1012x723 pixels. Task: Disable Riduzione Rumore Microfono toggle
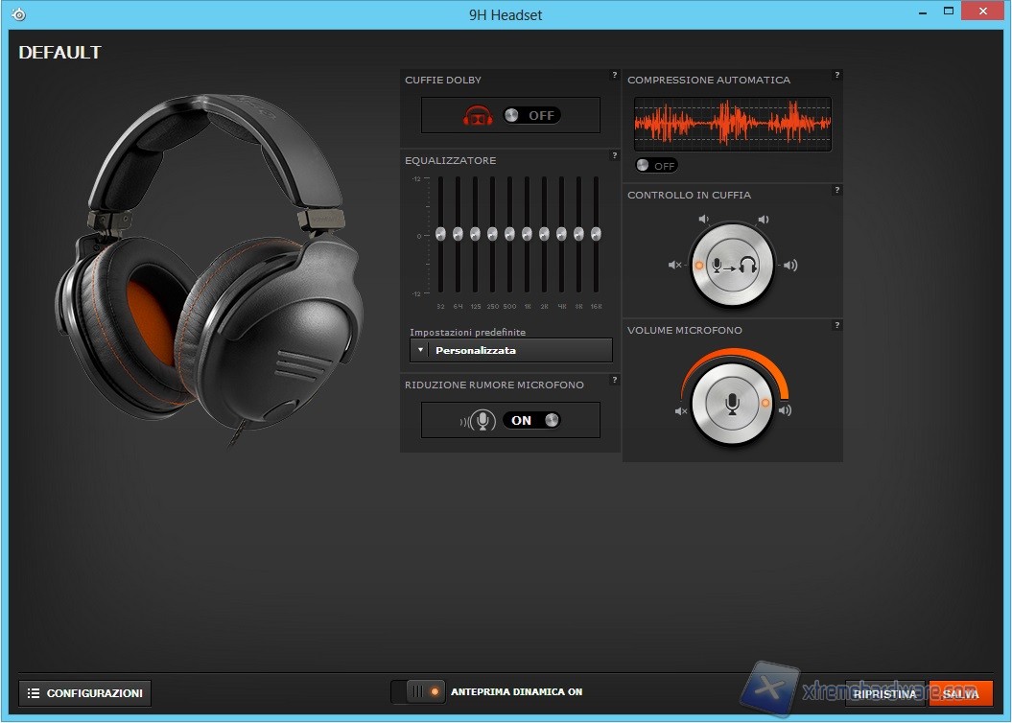click(532, 420)
